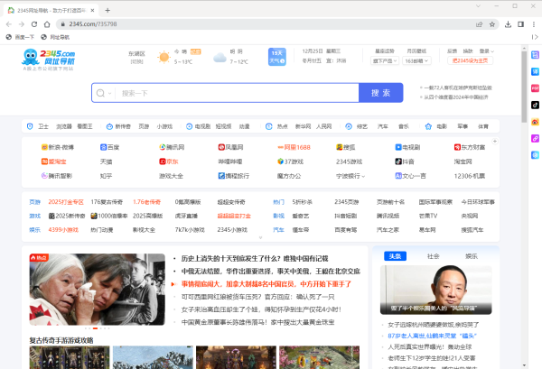
Task: Close the 2345网址导航 tab
Action: click(x=92, y=10)
